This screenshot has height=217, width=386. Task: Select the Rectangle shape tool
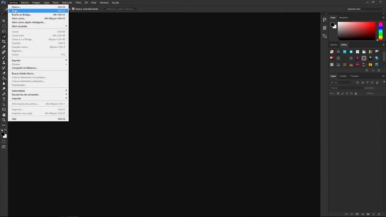pos(4,110)
